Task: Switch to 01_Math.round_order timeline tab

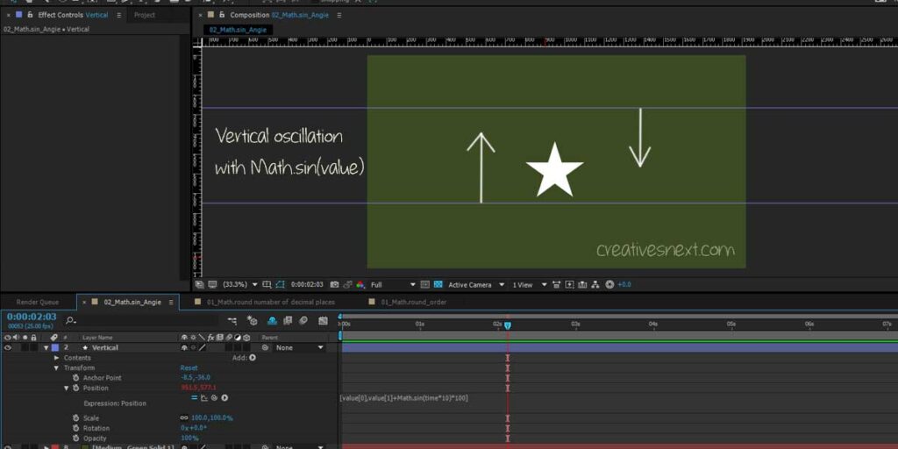Action: [414, 302]
